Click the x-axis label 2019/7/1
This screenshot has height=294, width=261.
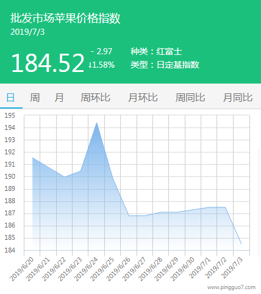click(x=200, y=268)
